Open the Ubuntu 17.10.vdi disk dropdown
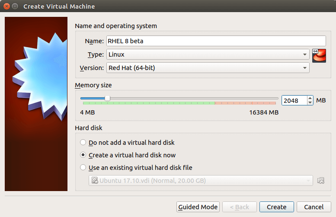Viewport: 336px width, 217px height. [200, 180]
